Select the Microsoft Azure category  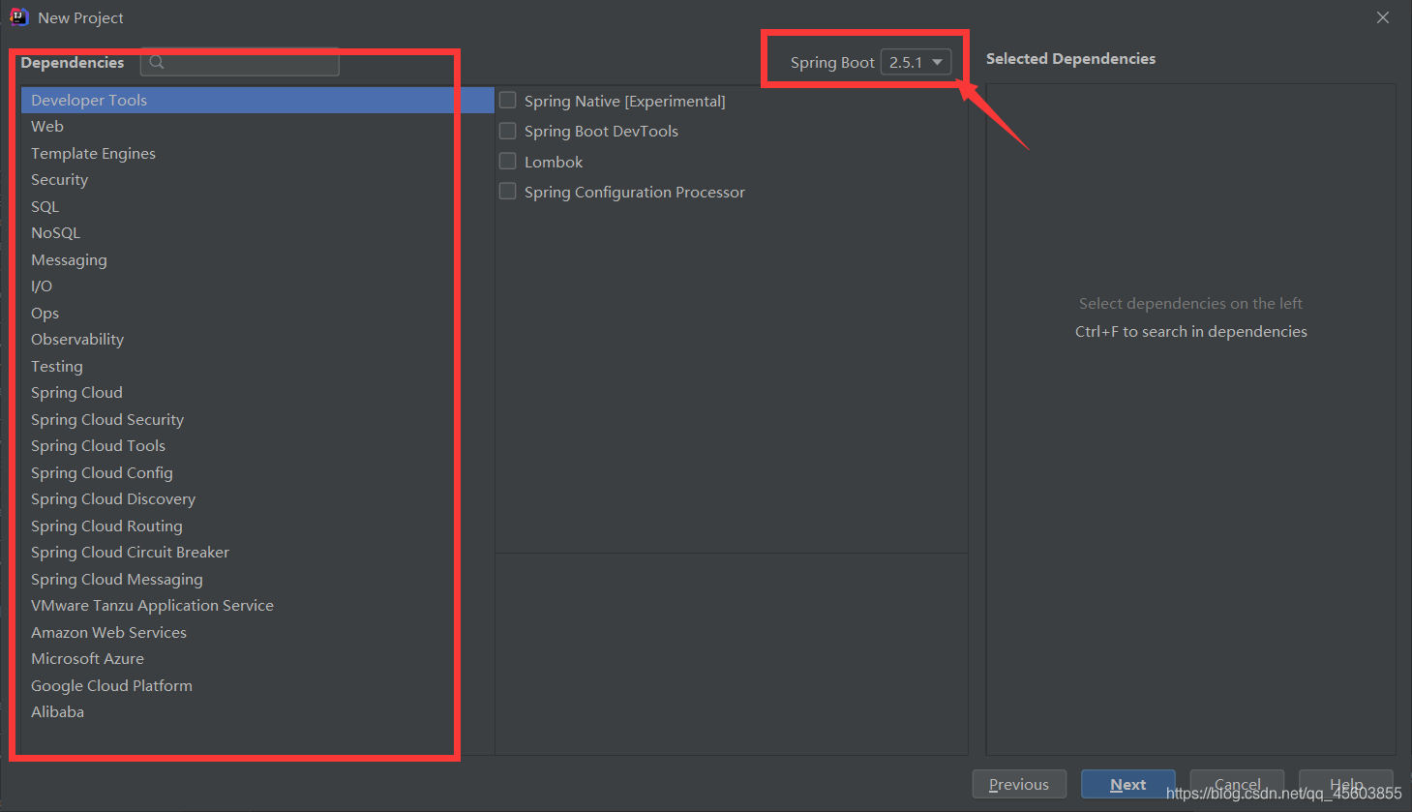(257, 659)
